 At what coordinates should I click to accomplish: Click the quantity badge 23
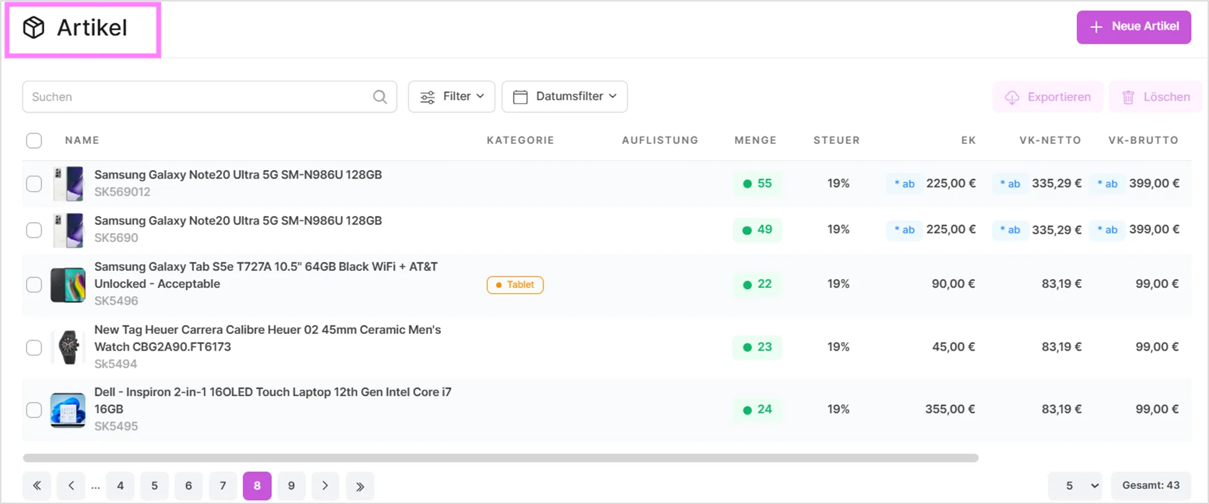(757, 347)
